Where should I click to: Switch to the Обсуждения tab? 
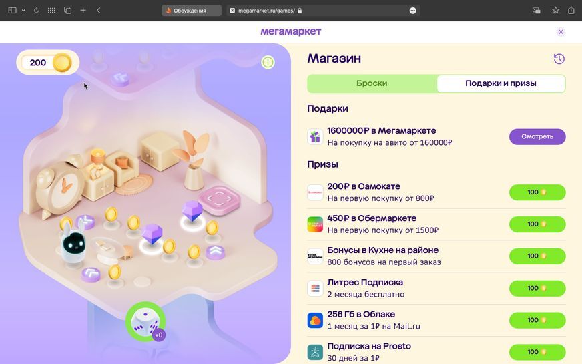pos(191,11)
